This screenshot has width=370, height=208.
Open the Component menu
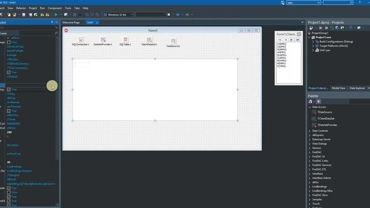54,8
